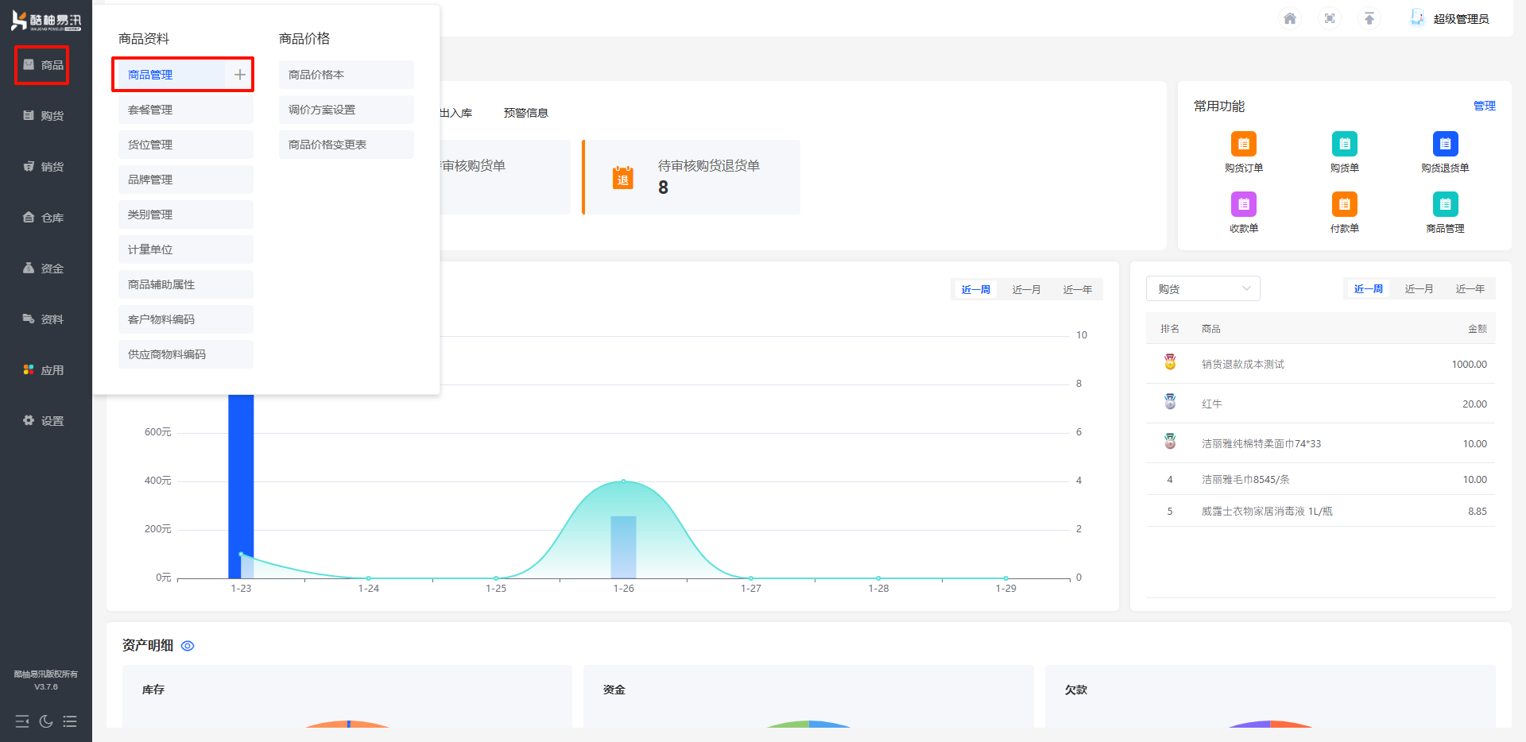The height and width of the screenshot is (742, 1526).
Task: Switch to the 预警信息 tab
Action: (x=525, y=113)
